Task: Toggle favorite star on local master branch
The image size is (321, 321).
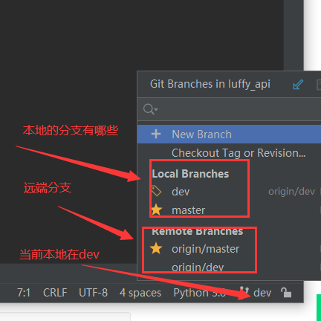Action: 157,210
